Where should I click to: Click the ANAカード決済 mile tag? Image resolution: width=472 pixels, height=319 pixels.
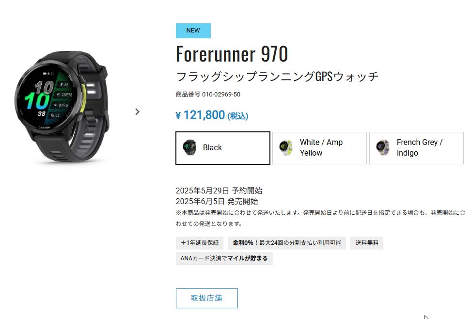224,258
